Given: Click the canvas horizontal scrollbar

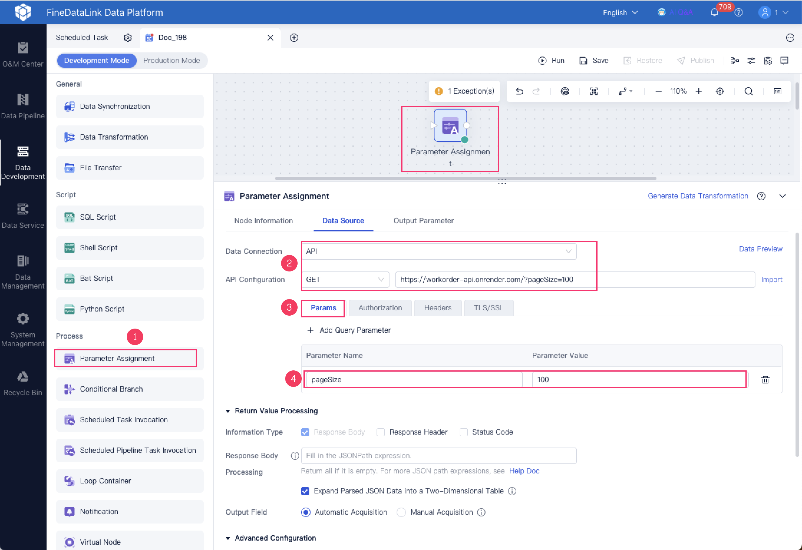Looking at the screenshot, I should [x=465, y=178].
